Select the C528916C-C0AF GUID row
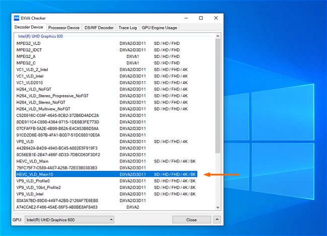 pyautogui.click(x=106, y=115)
